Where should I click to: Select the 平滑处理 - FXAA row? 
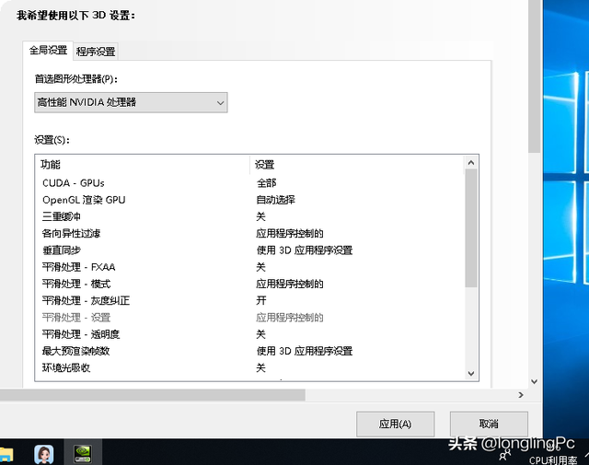click(x=250, y=267)
